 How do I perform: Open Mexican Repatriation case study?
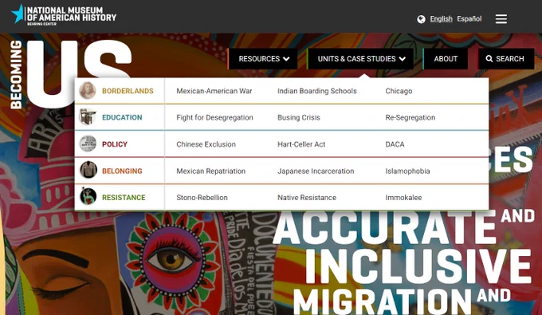click(x=211, y=171)
